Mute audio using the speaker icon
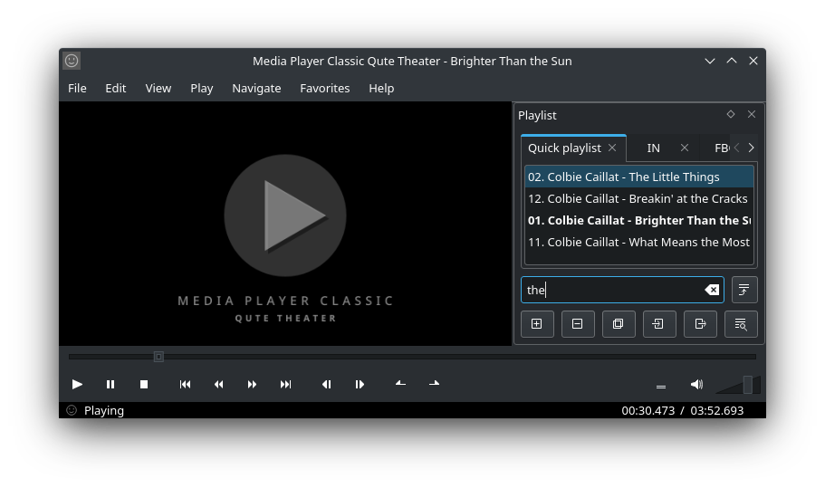 [x=696, y=384]
